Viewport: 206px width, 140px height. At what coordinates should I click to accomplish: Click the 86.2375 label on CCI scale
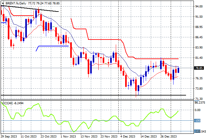[200, 103]
